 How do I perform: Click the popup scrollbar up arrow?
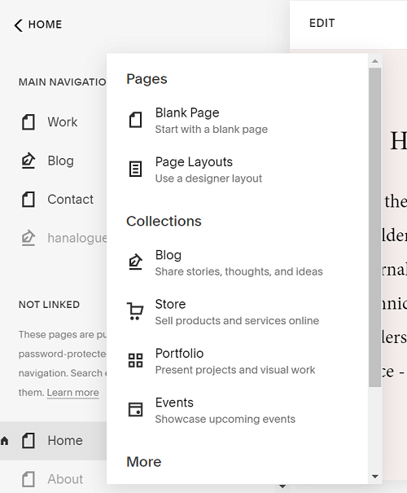tap(375, 61)
